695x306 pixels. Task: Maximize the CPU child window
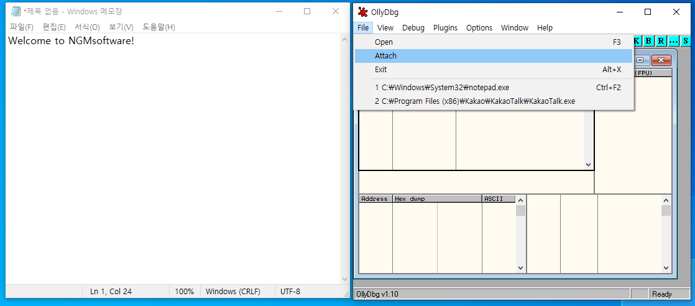[x=642, y=60]
